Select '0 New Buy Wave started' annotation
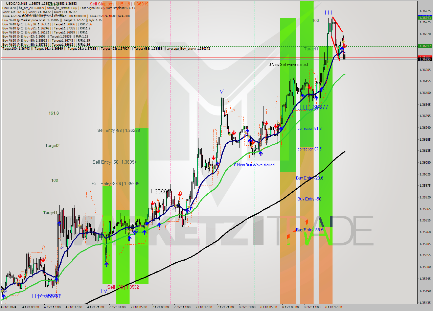Viewport: 433px width, 311px height. tap(254, 165)
